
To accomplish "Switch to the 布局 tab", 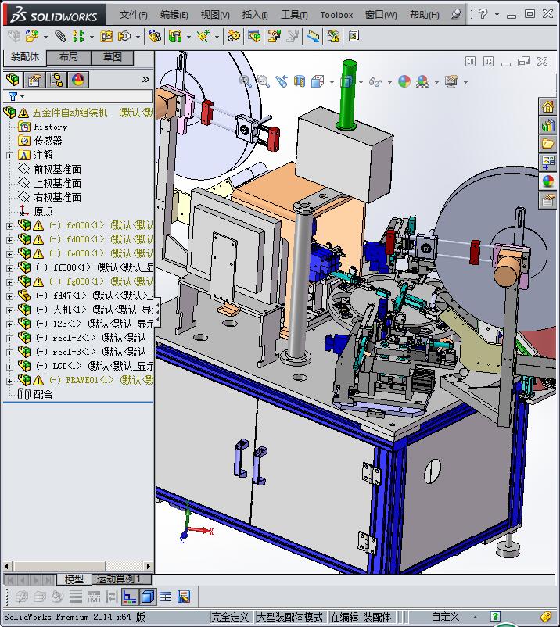I will tap(69, 57).
